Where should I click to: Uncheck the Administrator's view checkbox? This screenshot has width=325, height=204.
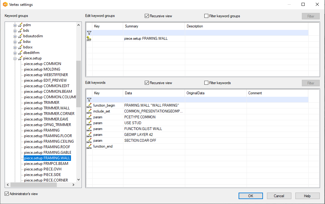[7, 194]
